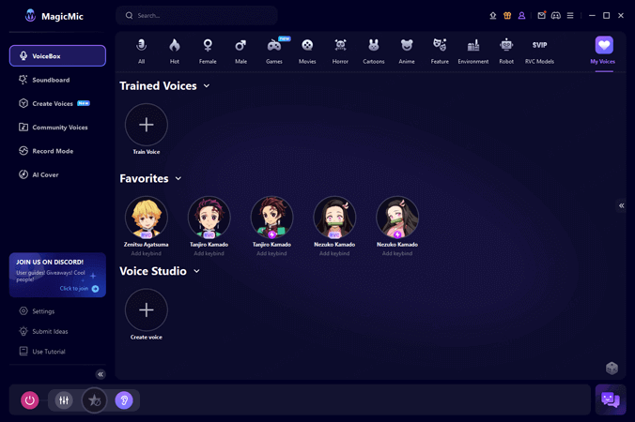Open the voice settings mixer sliders
The width and height of the screenshot is (635, 422).
[64, 400]
